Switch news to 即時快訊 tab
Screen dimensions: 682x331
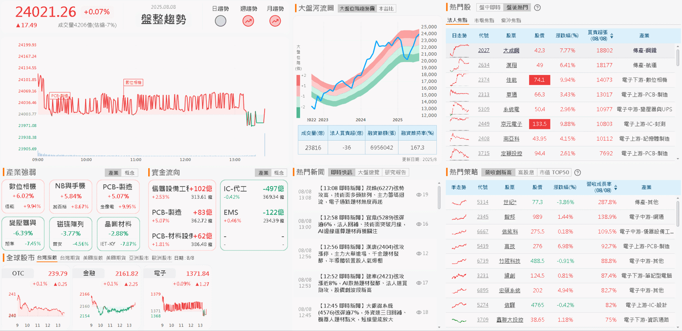pos(342,172)
